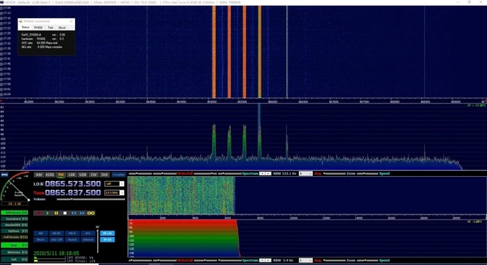Click the Stop [F2] button
Screen dimensions: 487x265
(14, 245)
